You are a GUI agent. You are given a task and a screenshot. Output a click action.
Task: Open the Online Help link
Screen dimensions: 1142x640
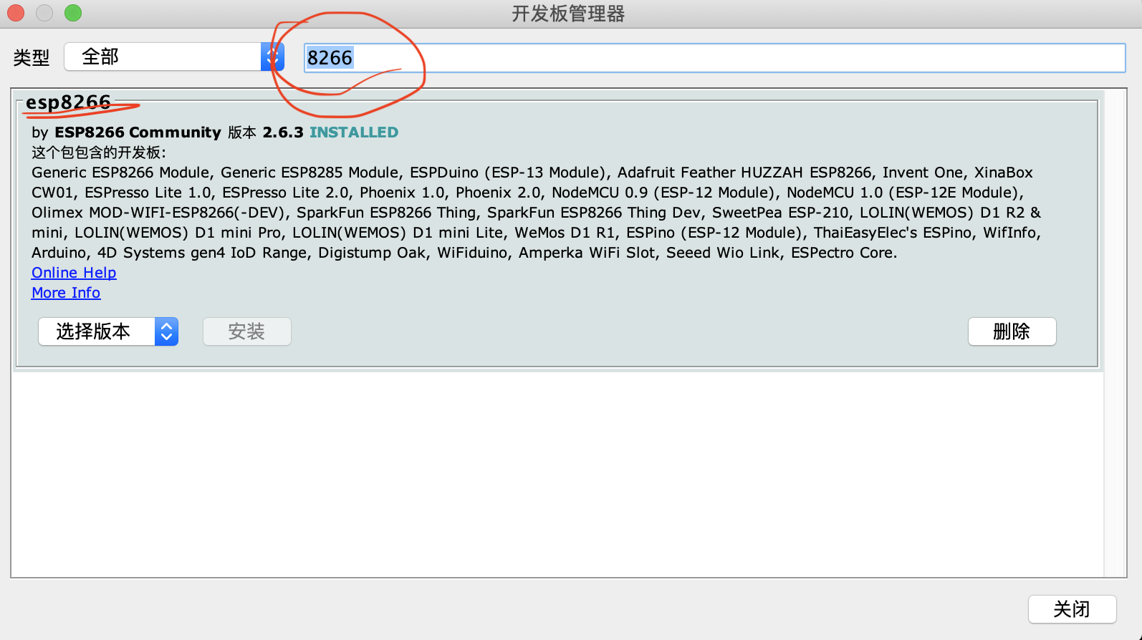(74, 273)
